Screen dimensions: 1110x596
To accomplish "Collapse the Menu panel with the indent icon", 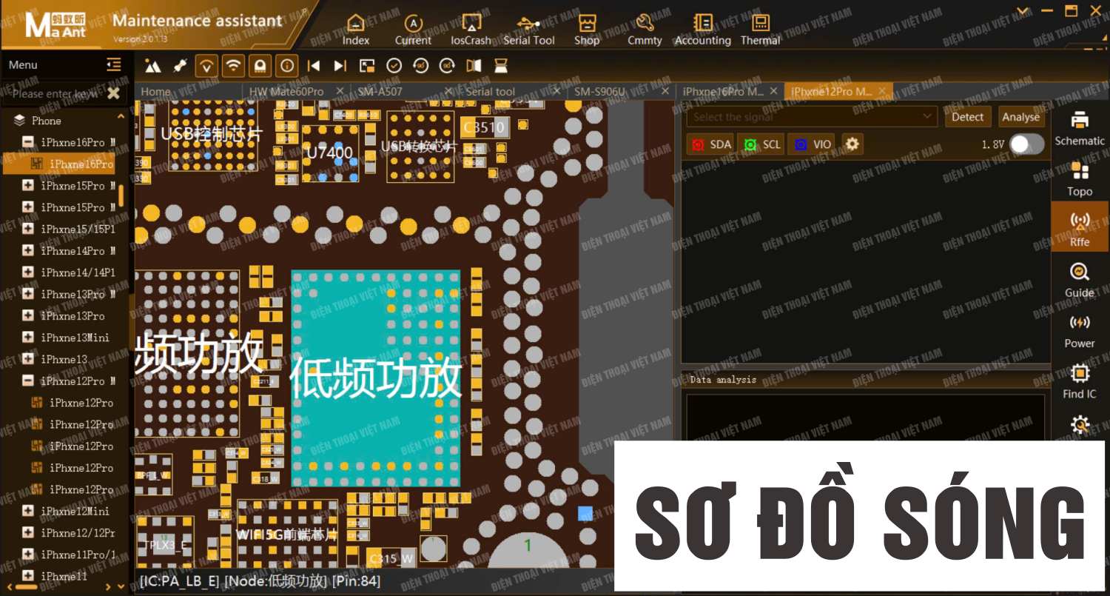I will (x=113, y=65).
